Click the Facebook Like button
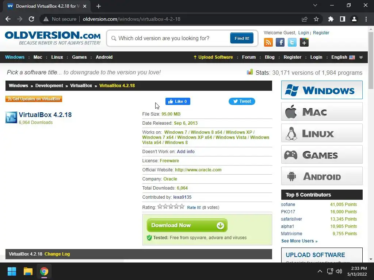 (x=178, y=101)
